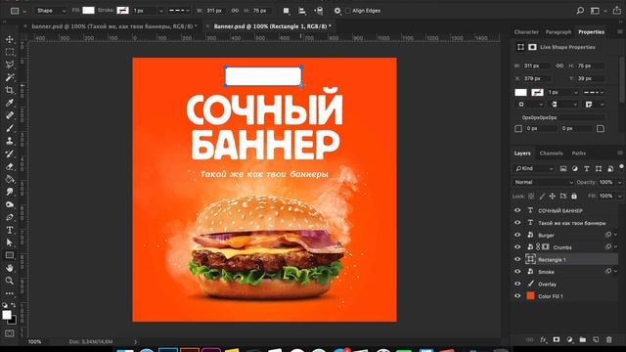Open the path arrangement menu
Viewport: 626px width, 352px height.
tap(318, 11)
